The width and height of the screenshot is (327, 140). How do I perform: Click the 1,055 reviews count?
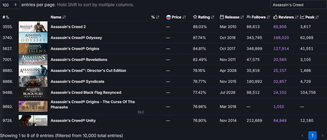(x=278, y=107)
